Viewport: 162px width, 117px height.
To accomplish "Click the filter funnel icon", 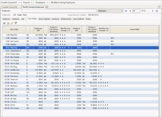I will 16,23.
